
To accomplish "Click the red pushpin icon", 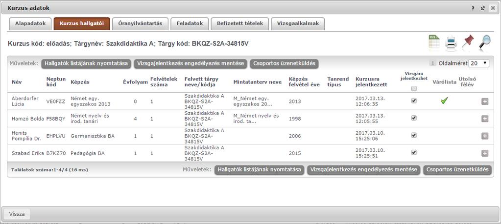I will pos(468,41).
